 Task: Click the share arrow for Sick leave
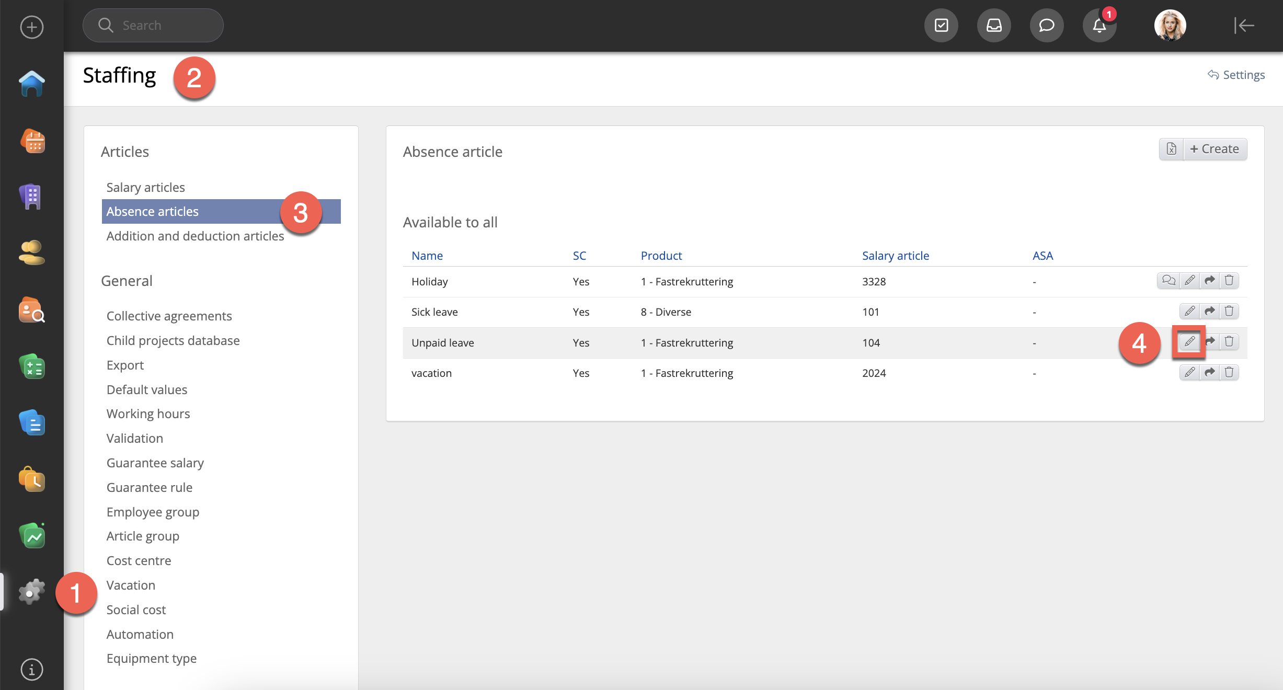coord(1210,312)
